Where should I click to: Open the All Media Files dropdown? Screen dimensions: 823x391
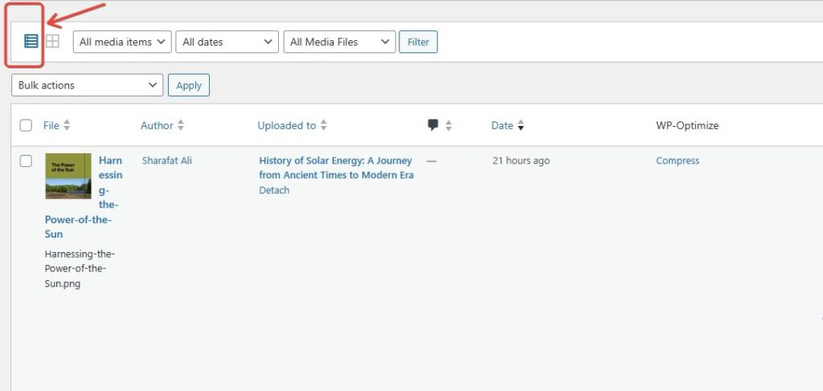click(340, 42)
